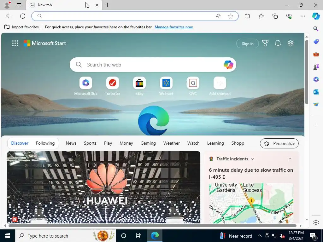Open the Collections icon
The image size is (323, 242).
point(275,16)
